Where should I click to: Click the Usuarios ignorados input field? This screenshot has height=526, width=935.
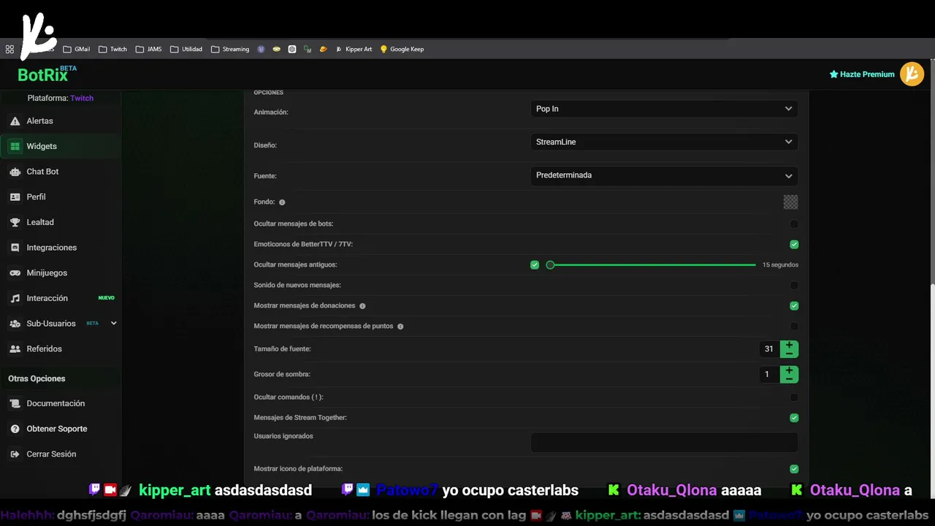[x=664, y=442]
